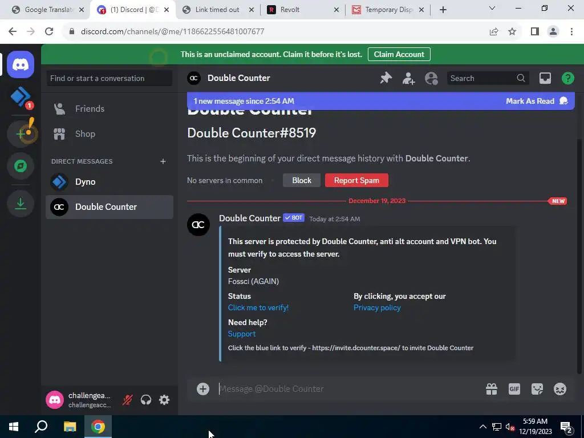The height and width of the screenshot is (438, 584).
Task: Click the user avatar in the bottom panel
Action: (55, 400)
